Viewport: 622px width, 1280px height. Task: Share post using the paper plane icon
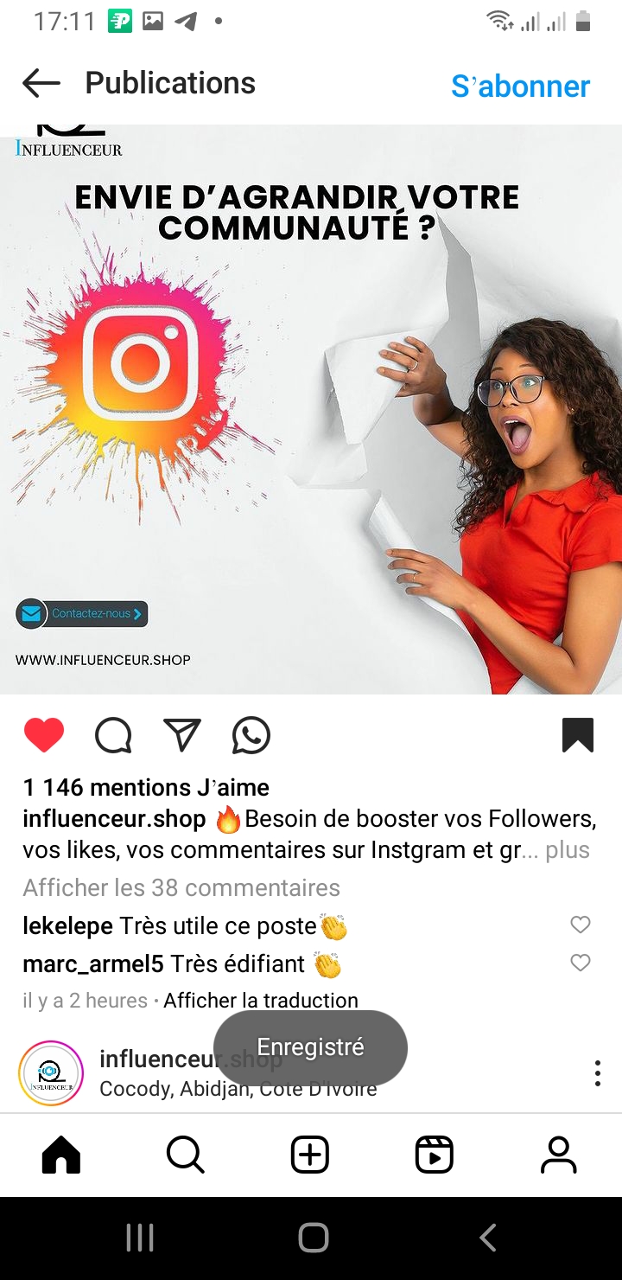pos(182,735)
